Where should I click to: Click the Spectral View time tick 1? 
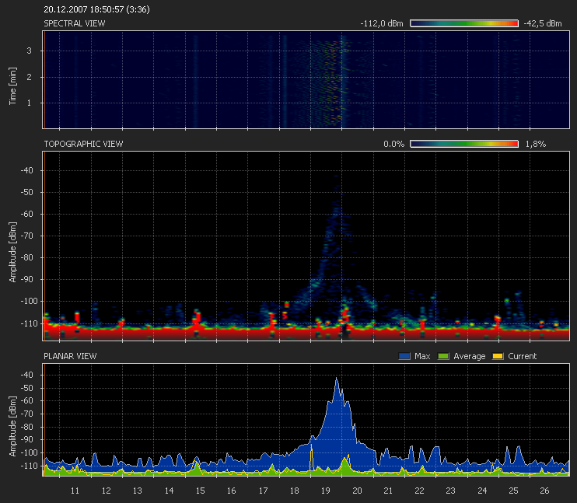29,103
